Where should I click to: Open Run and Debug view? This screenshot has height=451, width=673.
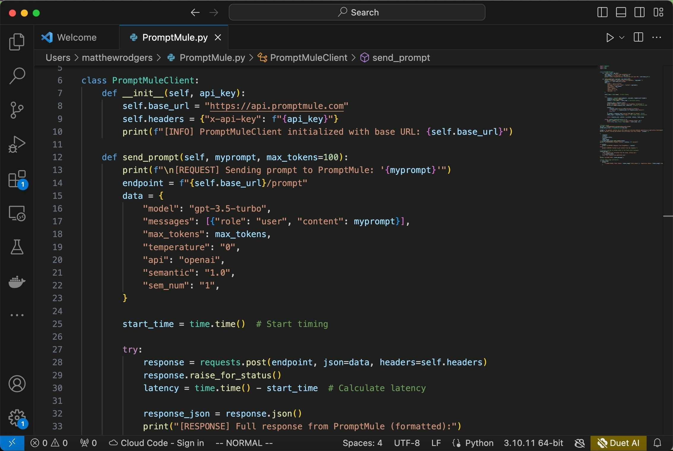pos(17,144)
